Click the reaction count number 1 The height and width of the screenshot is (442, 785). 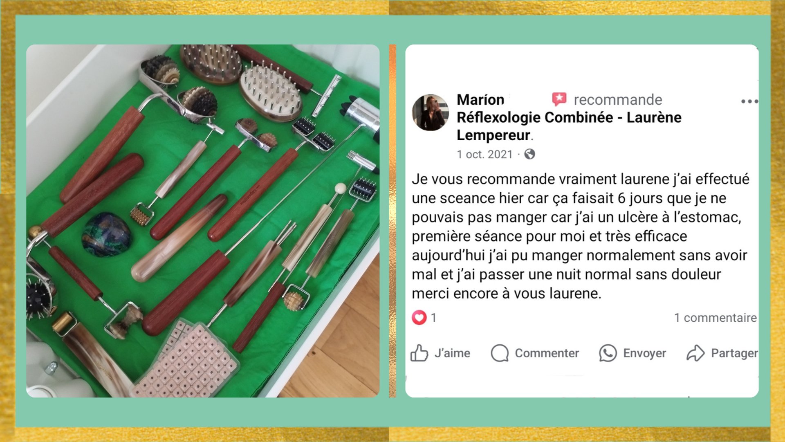point(433,318)
